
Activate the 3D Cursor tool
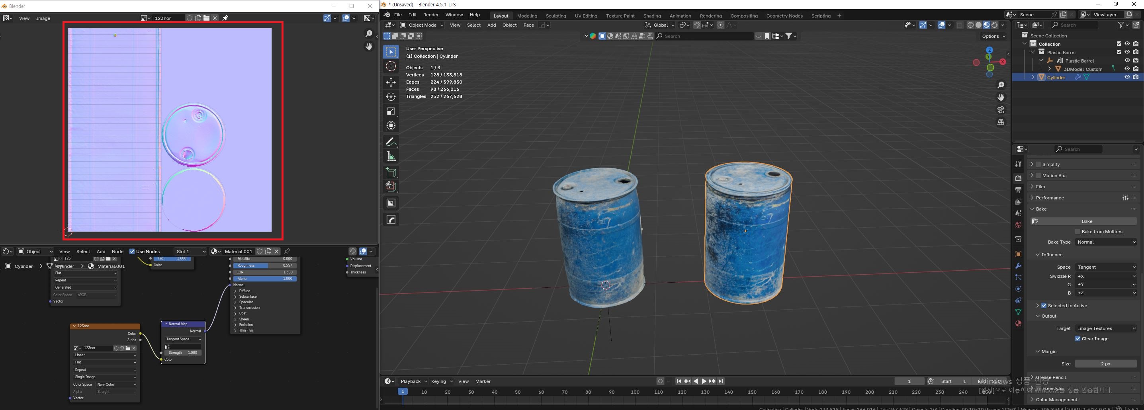391,66
